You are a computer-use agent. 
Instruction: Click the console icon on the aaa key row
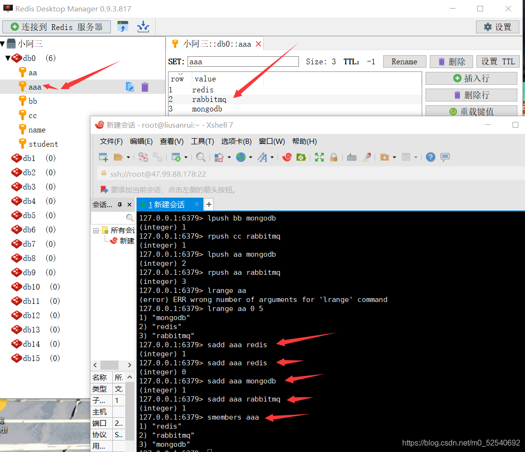pyautogui.click(x=130, y=87)
